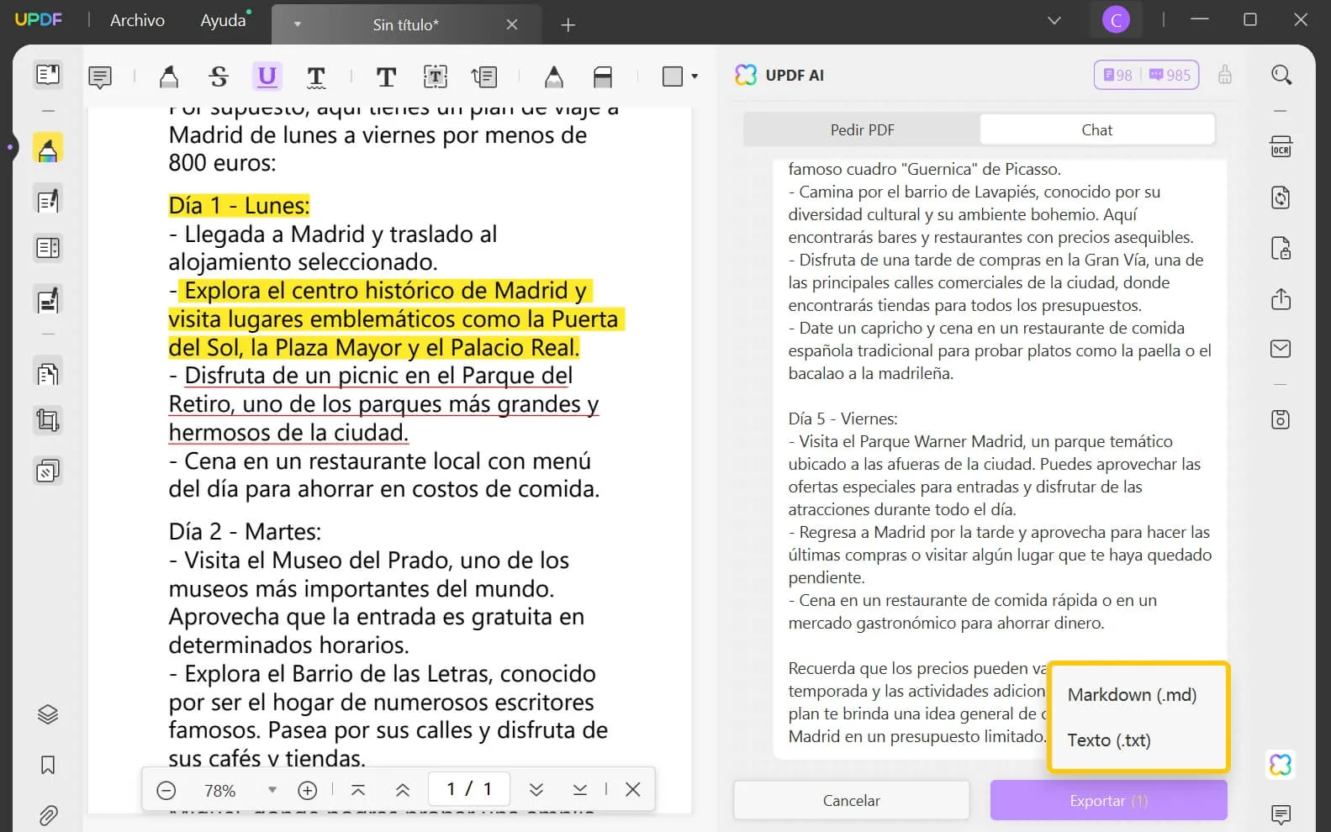The width and height of the screenshot is (1331, 832).
Task: Open the shapes dropdown arrow
Action: coord(695,76)
